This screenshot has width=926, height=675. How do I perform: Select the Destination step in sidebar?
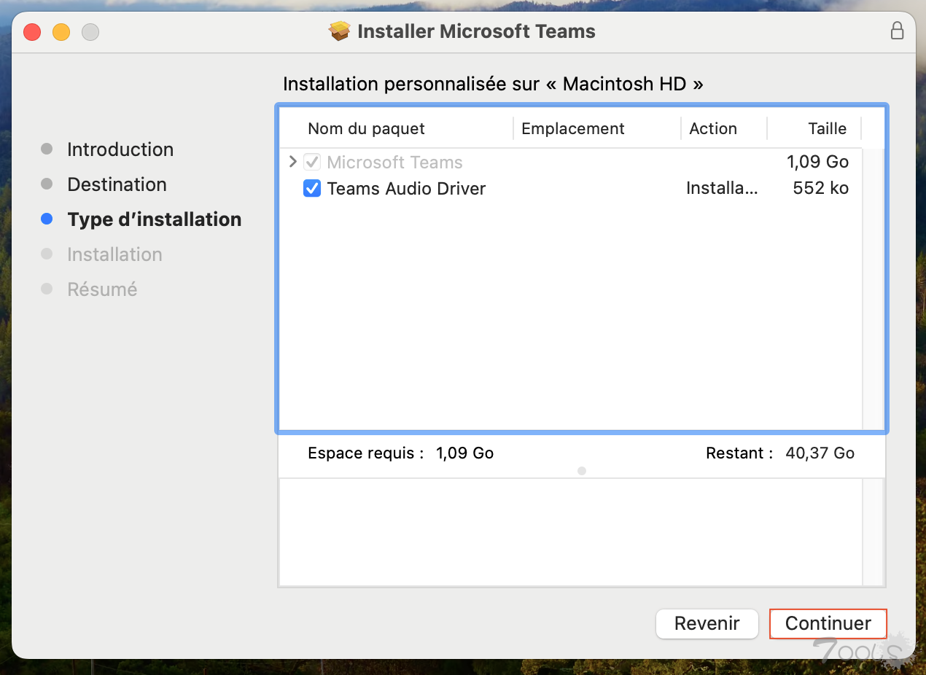[117, 184]
